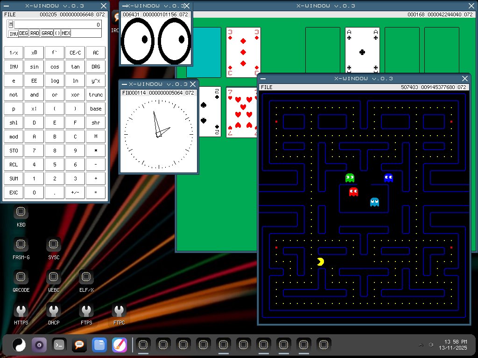Switch the calculator to RAD angle mode
This screenshot has width=478, height=358.
click(34, 33)
